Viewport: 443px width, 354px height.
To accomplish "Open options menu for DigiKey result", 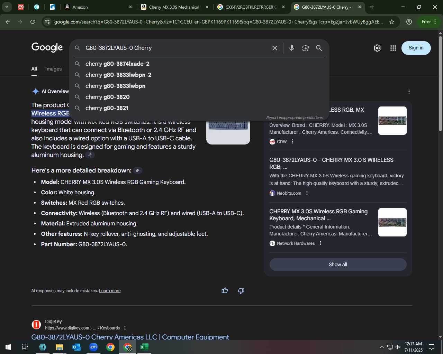I will (125, 328).
